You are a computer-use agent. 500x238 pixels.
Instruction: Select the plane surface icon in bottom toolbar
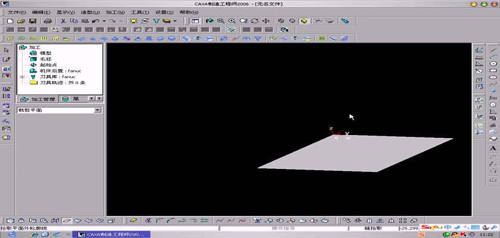point(66,220)
